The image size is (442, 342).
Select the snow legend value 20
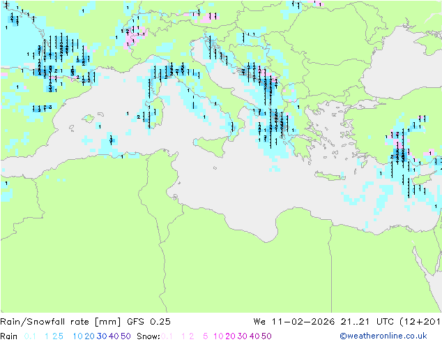230,336
